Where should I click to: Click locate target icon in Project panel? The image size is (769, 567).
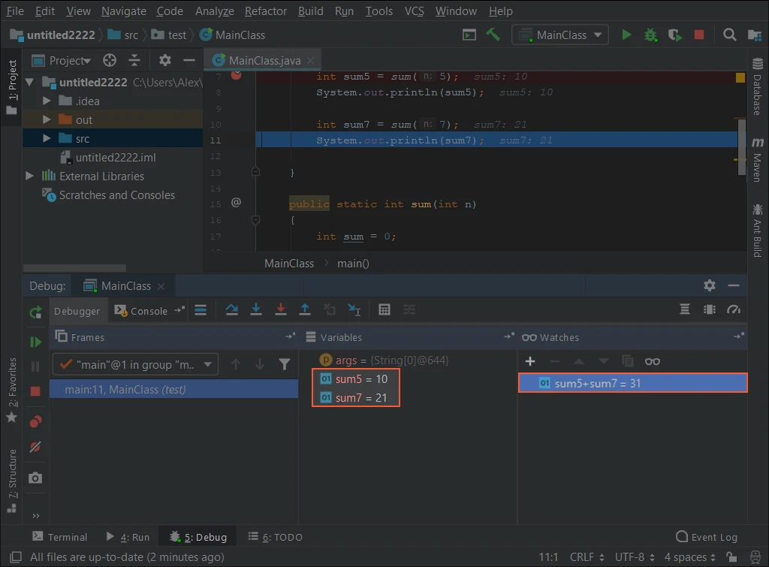pyautogui.click(x=110, y=60)
